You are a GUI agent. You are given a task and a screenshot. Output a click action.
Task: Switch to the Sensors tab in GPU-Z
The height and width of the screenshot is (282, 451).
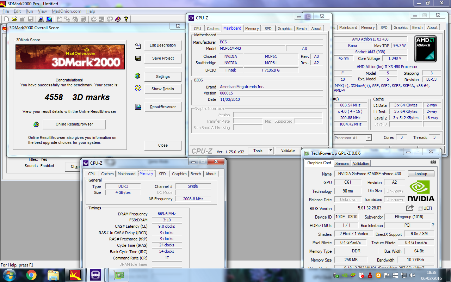pos(342,164)
